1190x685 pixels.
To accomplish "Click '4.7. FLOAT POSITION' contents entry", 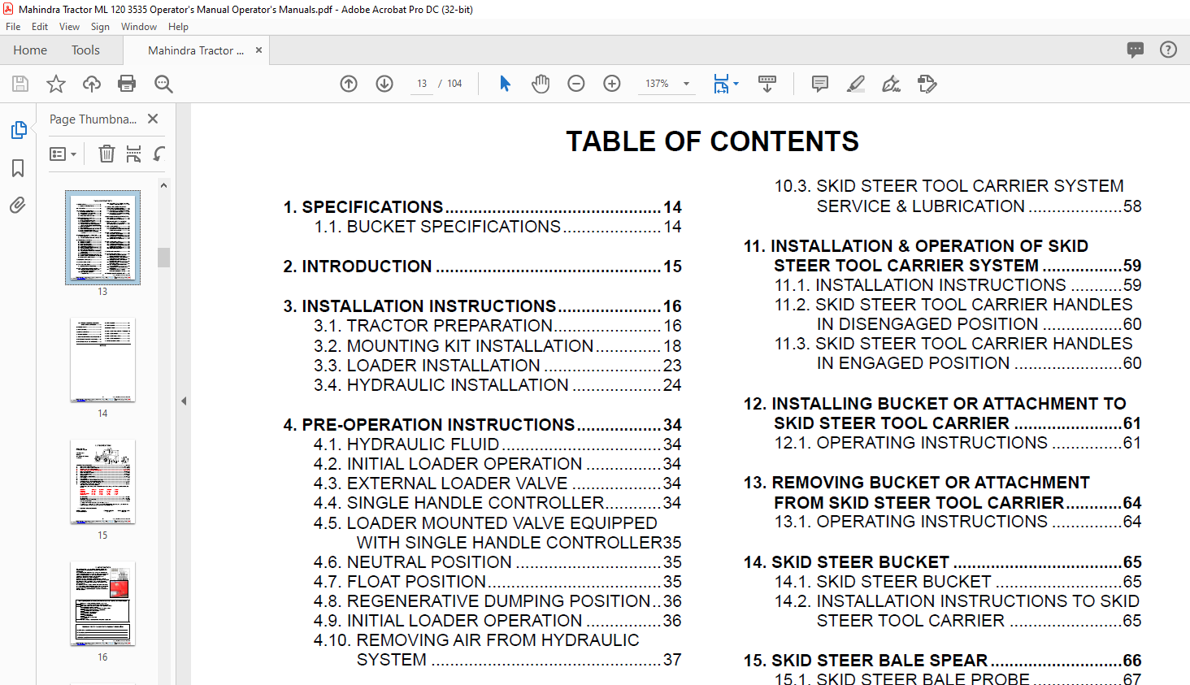I will point(497,582).
